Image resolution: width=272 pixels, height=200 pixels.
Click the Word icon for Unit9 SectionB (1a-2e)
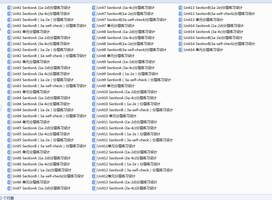point(94,74)
